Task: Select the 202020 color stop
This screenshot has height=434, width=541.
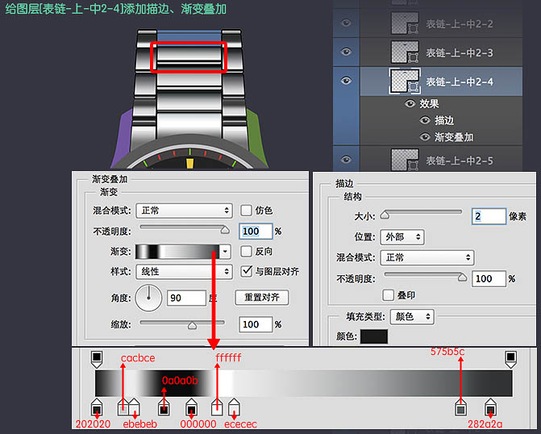Action: pyautogui.click(x=97, y=407)
